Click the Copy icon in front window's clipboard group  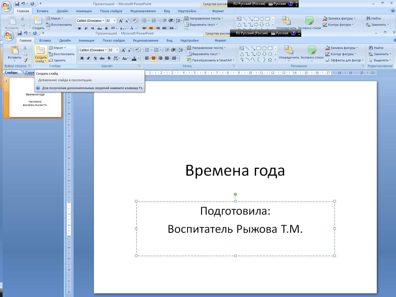(x=25, y=54)
